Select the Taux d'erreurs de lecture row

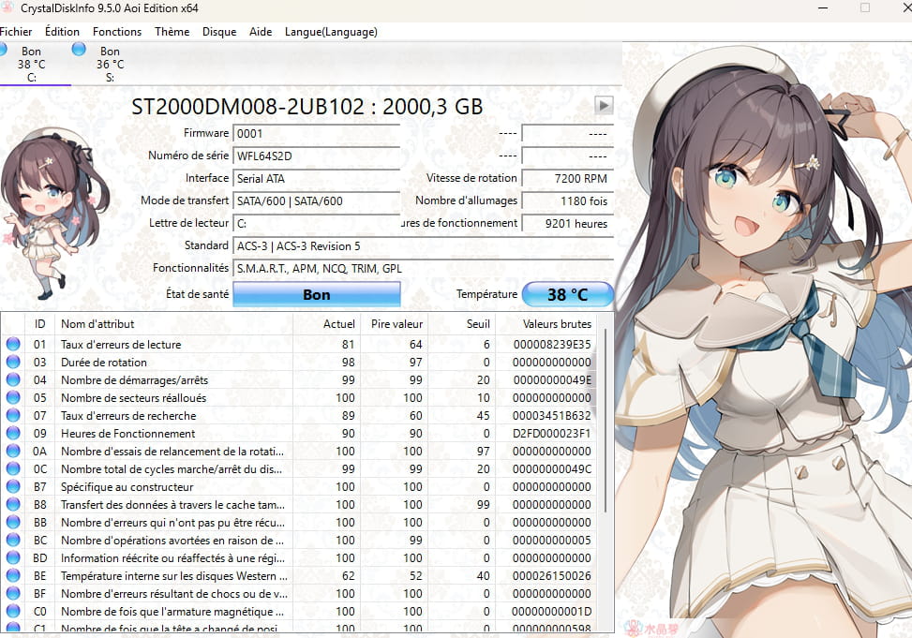[x=299, y=345]
